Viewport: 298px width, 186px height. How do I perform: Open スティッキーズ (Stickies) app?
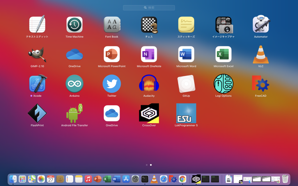(x=186, y=25)
